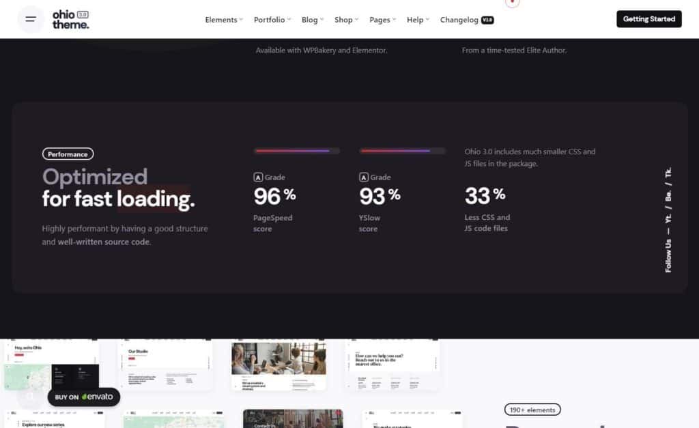
Task: Open the Yt. social link
Action: (668, 218)
